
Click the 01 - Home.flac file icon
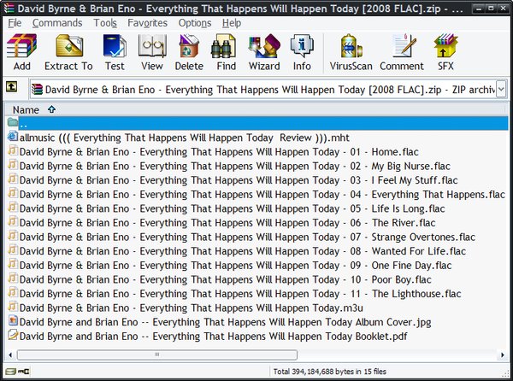[13, 150]
